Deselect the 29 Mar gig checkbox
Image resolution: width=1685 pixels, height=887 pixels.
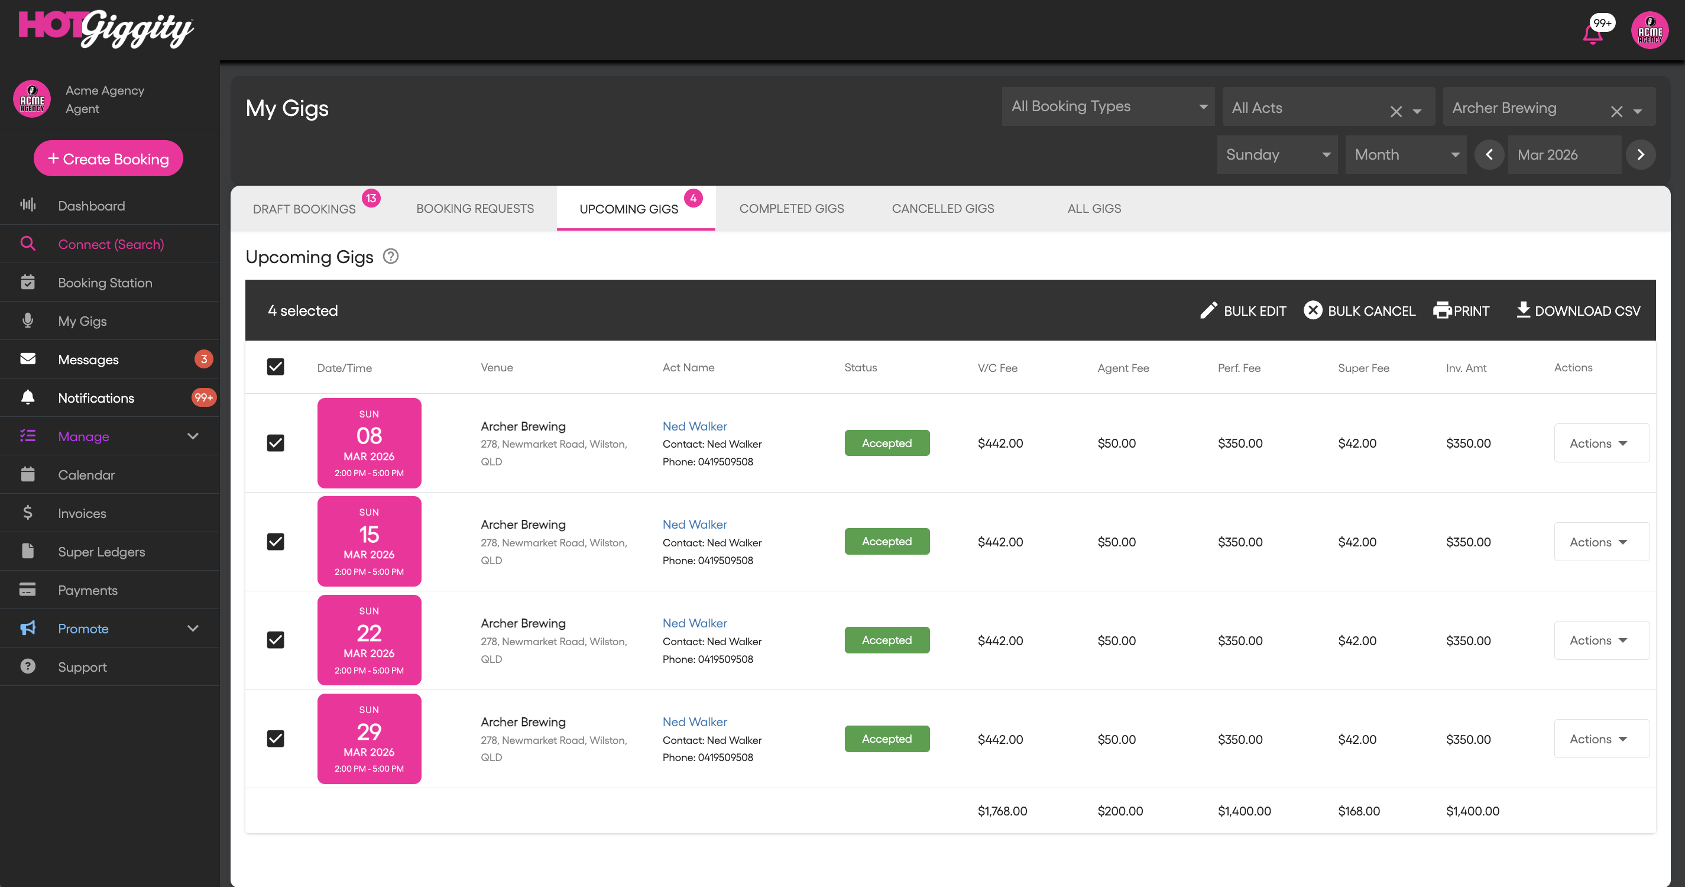[276, 739]
